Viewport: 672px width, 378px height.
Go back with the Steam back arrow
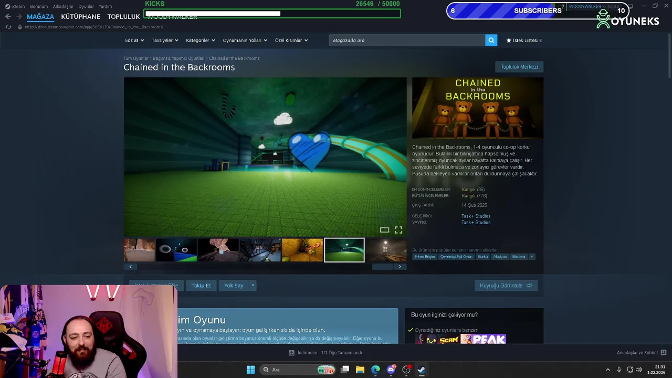pos(8,17)
